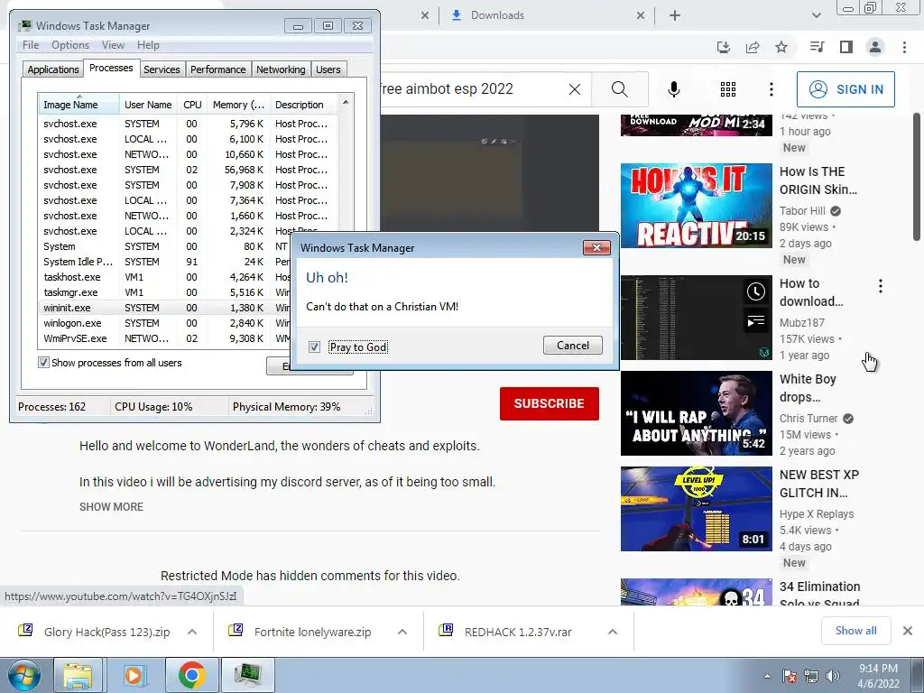
Task: Click Show all downloads button
Action: click(855, 631)
